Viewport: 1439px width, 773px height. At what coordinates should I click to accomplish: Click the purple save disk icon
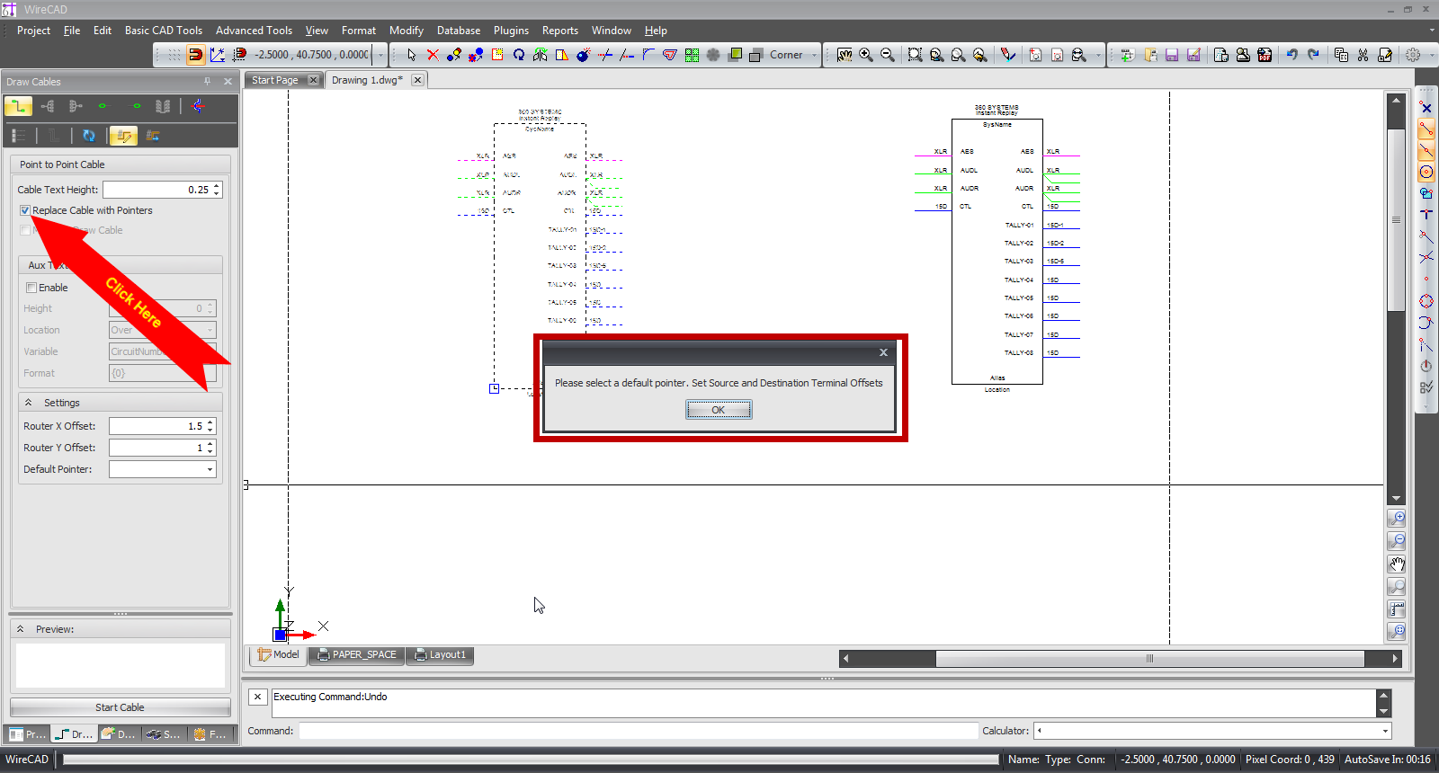[1172, 55]
